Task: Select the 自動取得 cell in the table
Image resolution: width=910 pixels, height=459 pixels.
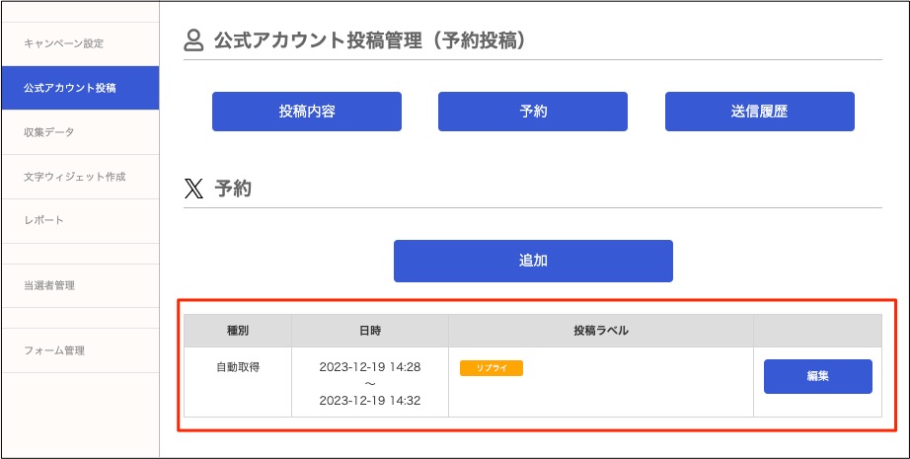Action: click(x=238, y=367)
